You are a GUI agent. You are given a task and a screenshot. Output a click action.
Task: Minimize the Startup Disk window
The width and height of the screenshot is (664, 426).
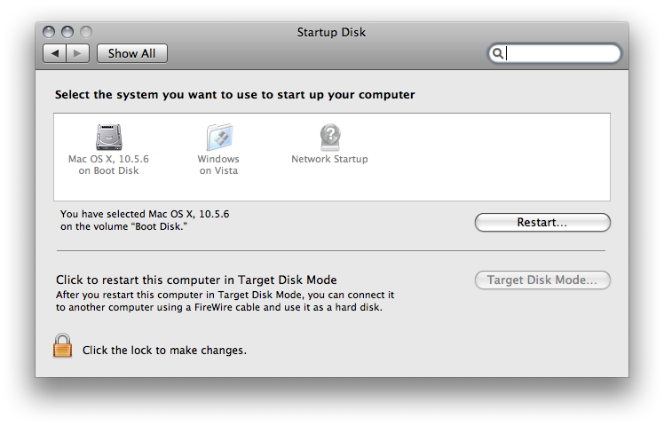coord(67,32)
